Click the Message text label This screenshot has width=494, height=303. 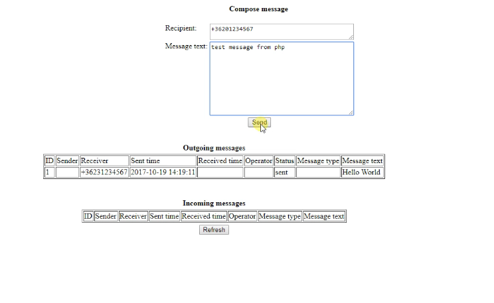click(x=186, y=46)
